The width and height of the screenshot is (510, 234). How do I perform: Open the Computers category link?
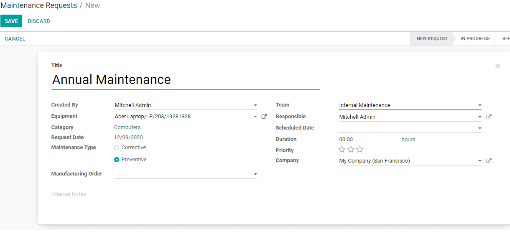127,127
